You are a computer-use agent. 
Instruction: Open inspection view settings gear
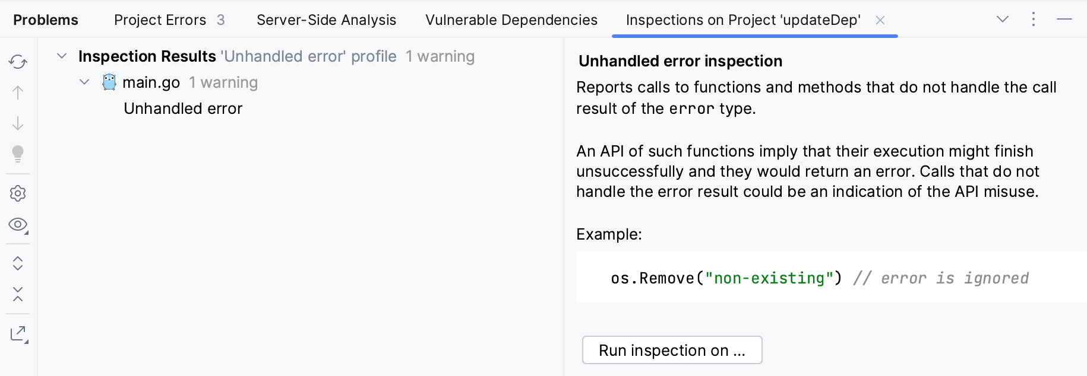(18, 193)
